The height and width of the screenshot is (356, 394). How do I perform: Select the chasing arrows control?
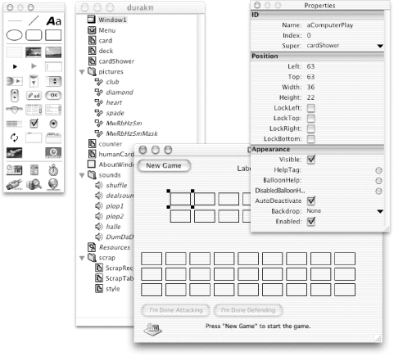14,137
